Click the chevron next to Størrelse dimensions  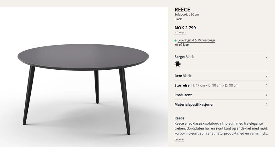coord(266,85)
